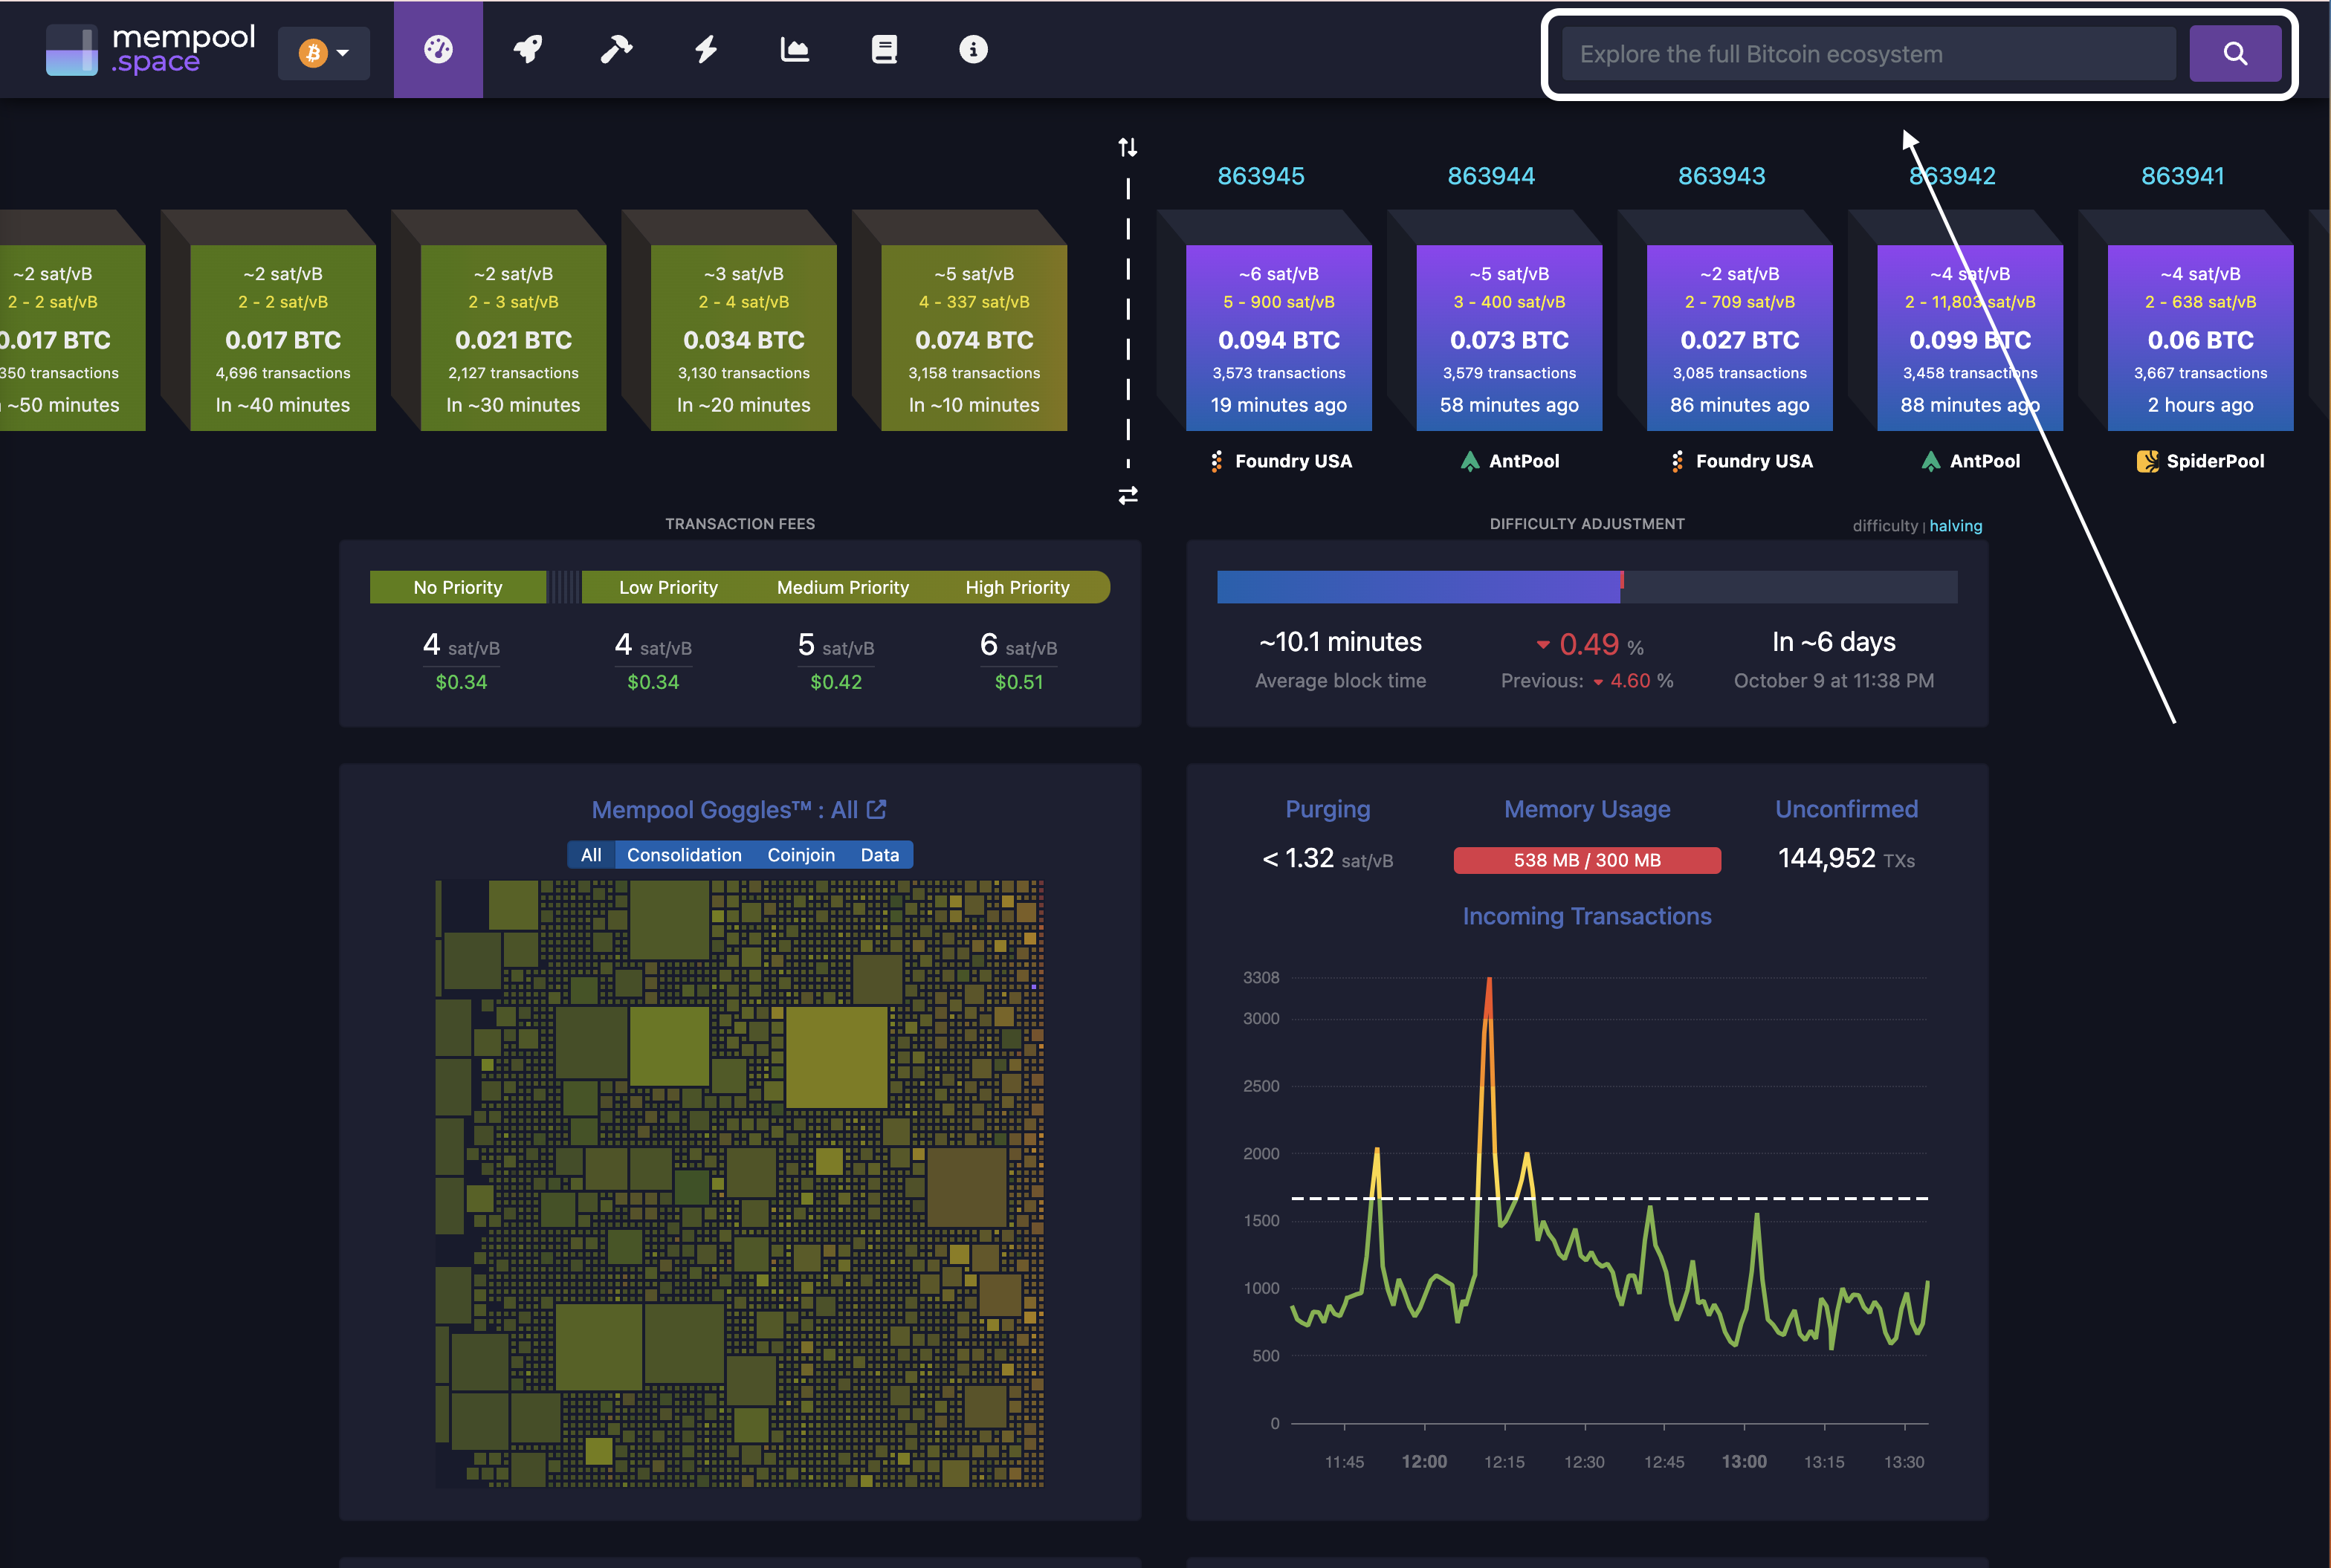Switch difficulty panel to halving
The height and width of the screenshot is (1568, 2331).
[x=1955, y=526]
